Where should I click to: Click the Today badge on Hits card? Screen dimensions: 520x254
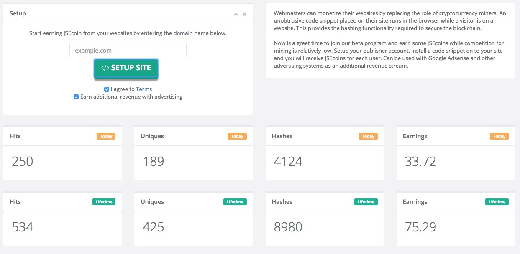click(106, 136)
